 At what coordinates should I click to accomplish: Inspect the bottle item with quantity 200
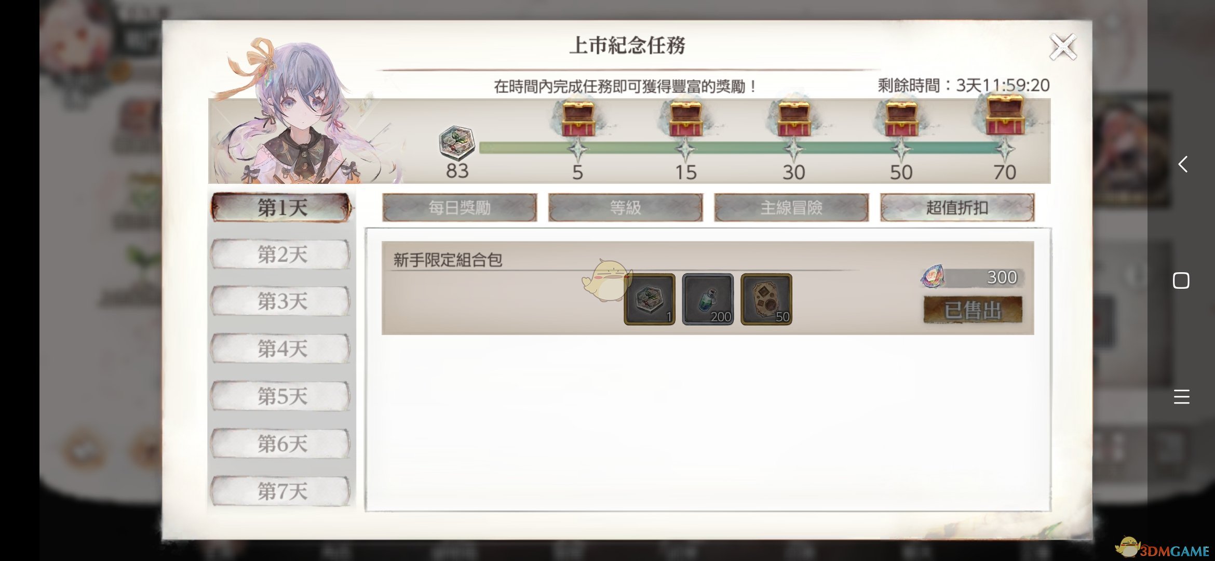pyautogui.click(x=708, y=299)
